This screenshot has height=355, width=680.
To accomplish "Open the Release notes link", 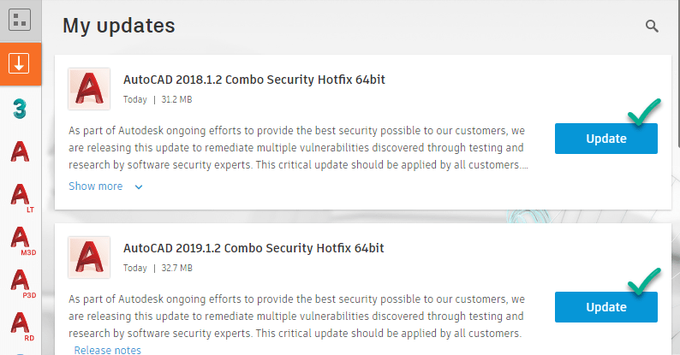I will tap(108, 350).
